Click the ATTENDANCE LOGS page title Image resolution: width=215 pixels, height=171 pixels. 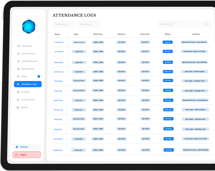[74, 15]
